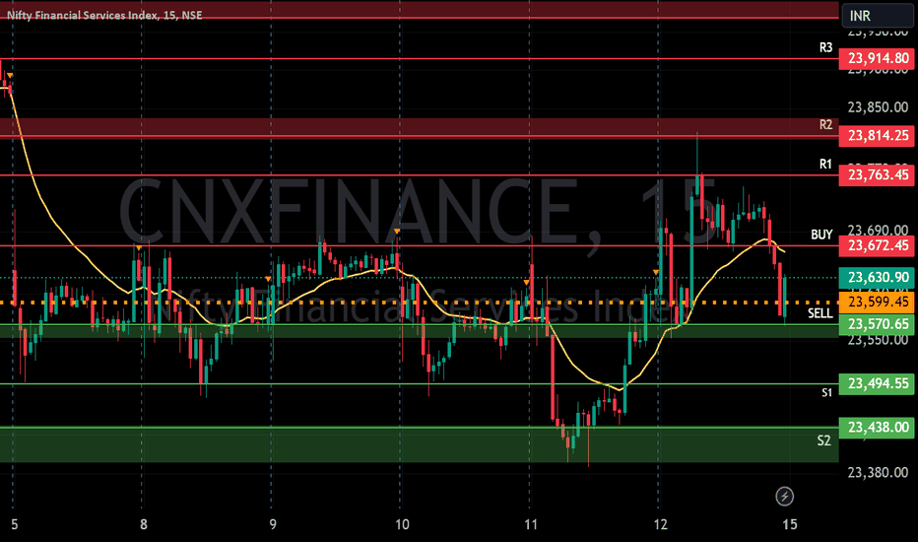Click the R3 line text label
This screenshot has height=542, width=918.
tap(825, 47)
